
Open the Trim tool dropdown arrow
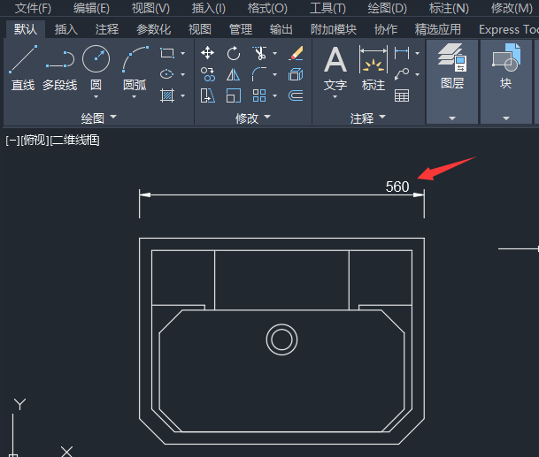pos(275,53)
